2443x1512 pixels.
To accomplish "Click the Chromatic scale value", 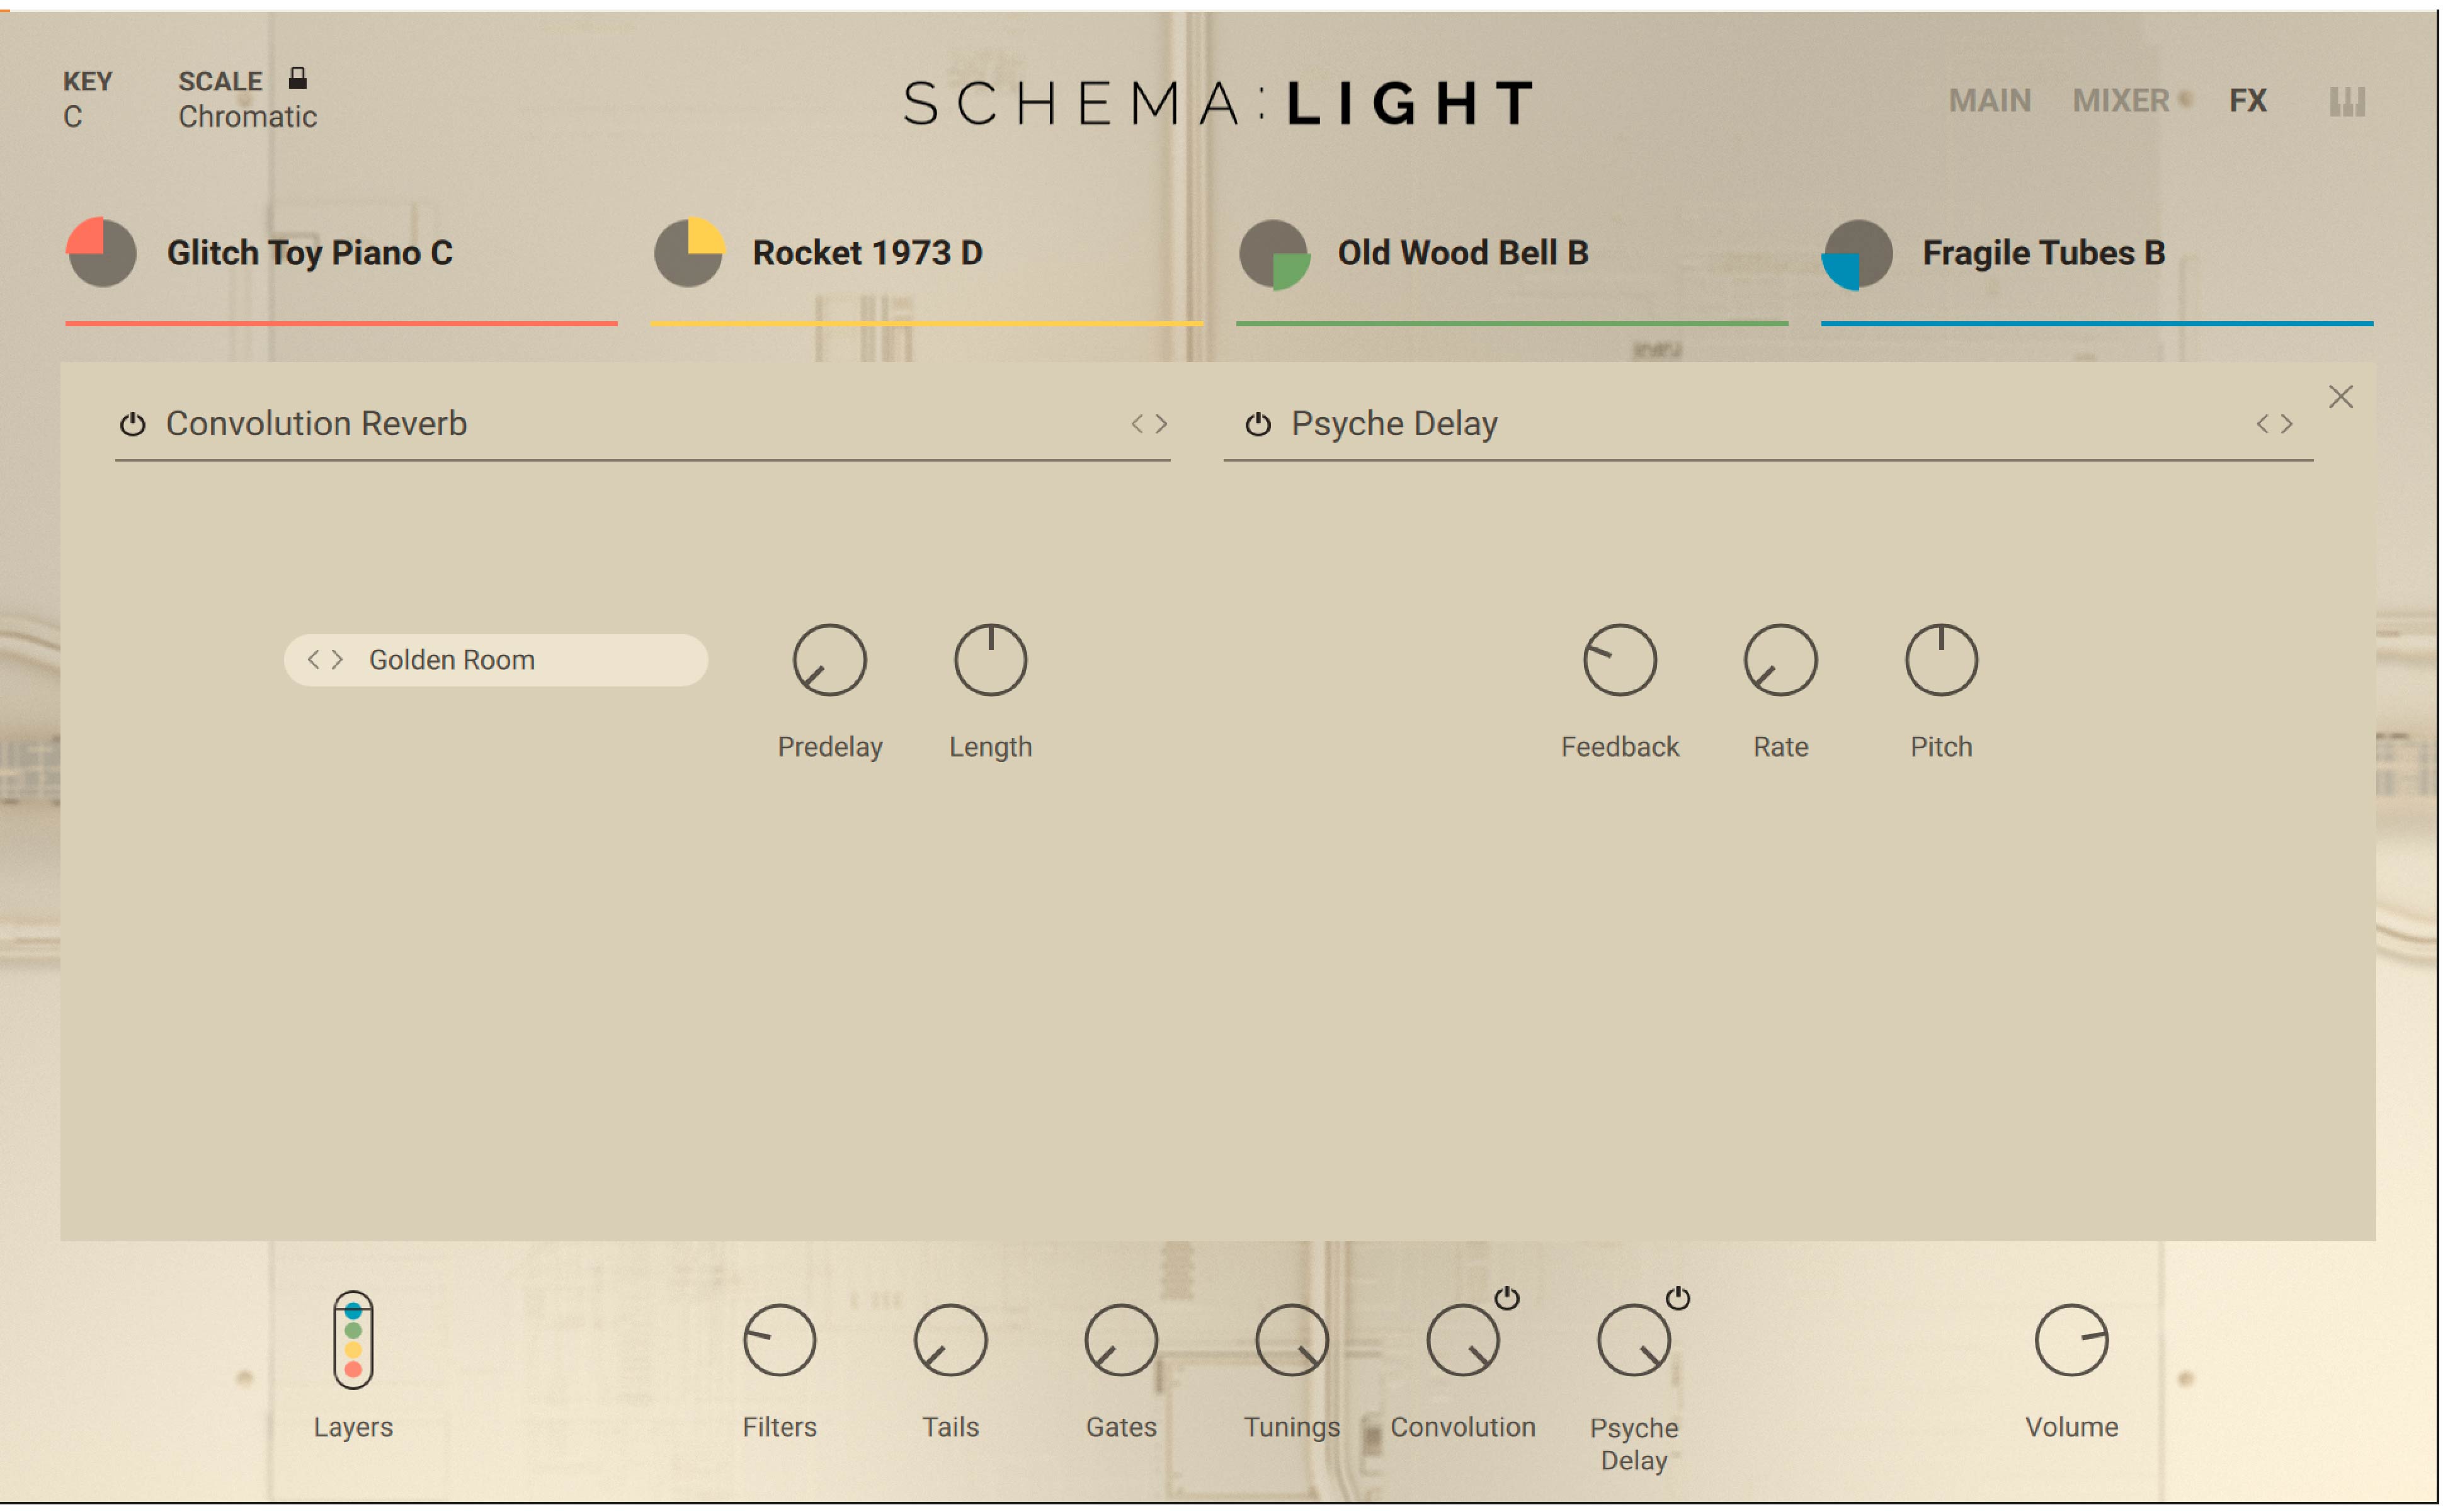I will [247, 117].
